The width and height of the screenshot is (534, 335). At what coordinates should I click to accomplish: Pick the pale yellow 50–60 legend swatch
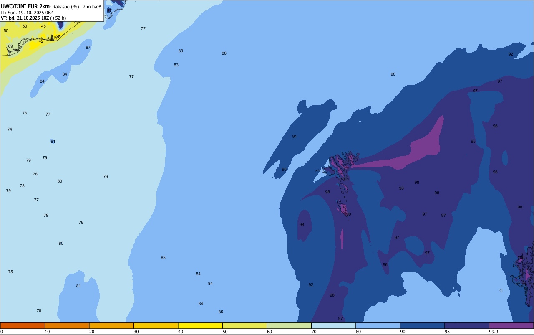coord(244,325)
